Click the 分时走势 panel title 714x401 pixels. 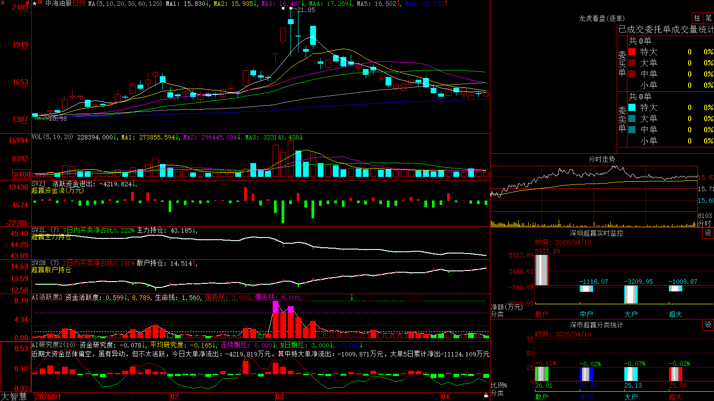pyautogui.click(x=602, y=159)
